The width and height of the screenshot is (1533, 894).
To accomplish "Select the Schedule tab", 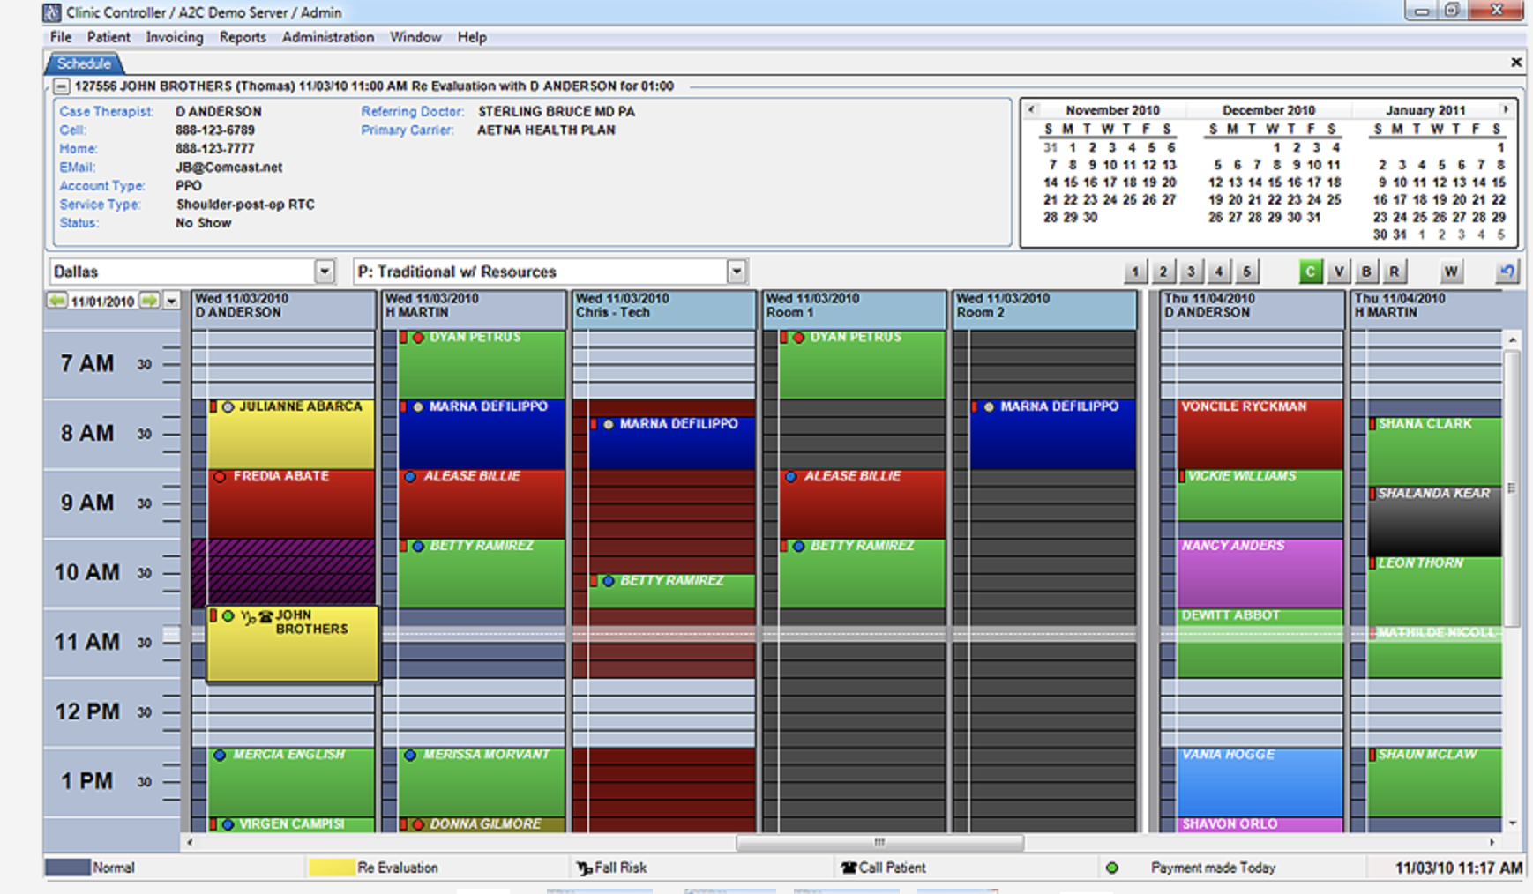I will (84, 63).
